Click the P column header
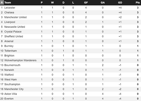141x101 pixels. pyautogui.click(x=42, y=2)
